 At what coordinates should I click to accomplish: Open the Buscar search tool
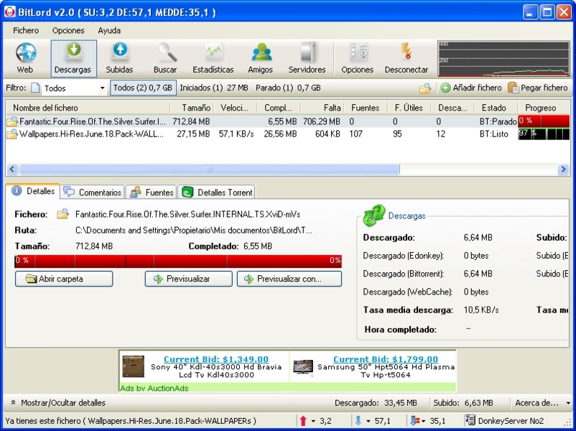(165, 58)
